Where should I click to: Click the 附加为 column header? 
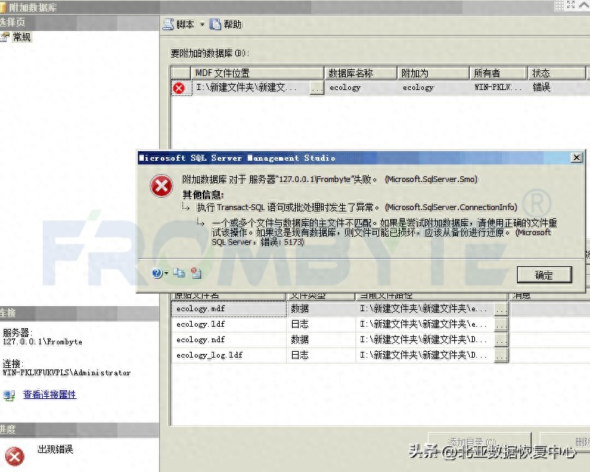[433, 73]
